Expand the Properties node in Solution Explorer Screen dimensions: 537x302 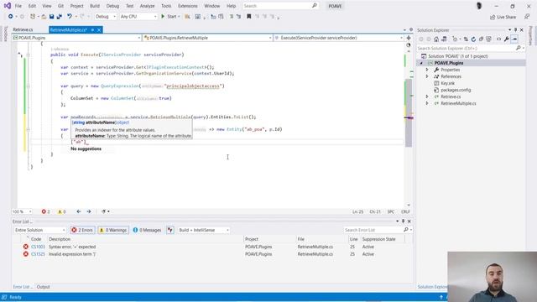point(427,70)
